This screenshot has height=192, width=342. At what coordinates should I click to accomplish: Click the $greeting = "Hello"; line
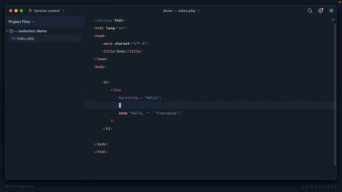tap(140, 98)
